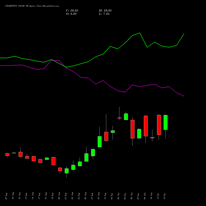Select the 21 Aug date label
206x206 pixels.
tap(66, 196)
